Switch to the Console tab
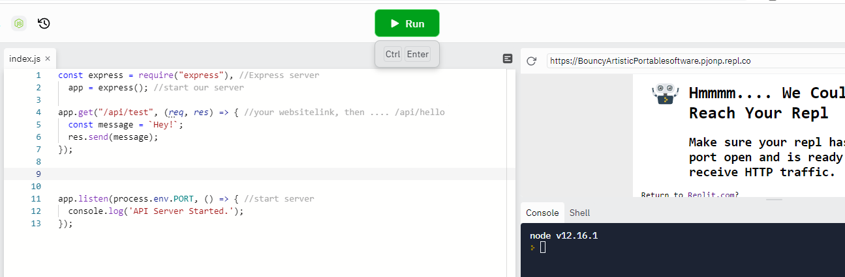This screenshot has height=277, width=845. tap(542, 213)
